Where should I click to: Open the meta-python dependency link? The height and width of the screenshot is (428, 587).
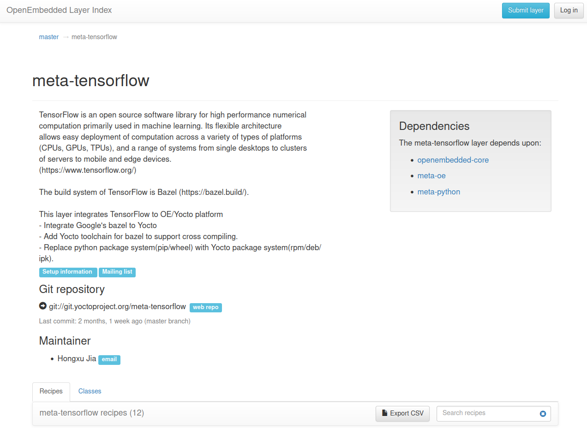pos(438,192)
